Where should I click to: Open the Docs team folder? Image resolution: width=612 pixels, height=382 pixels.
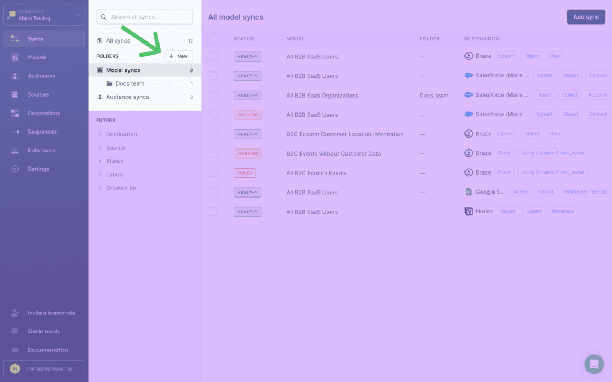130,83
